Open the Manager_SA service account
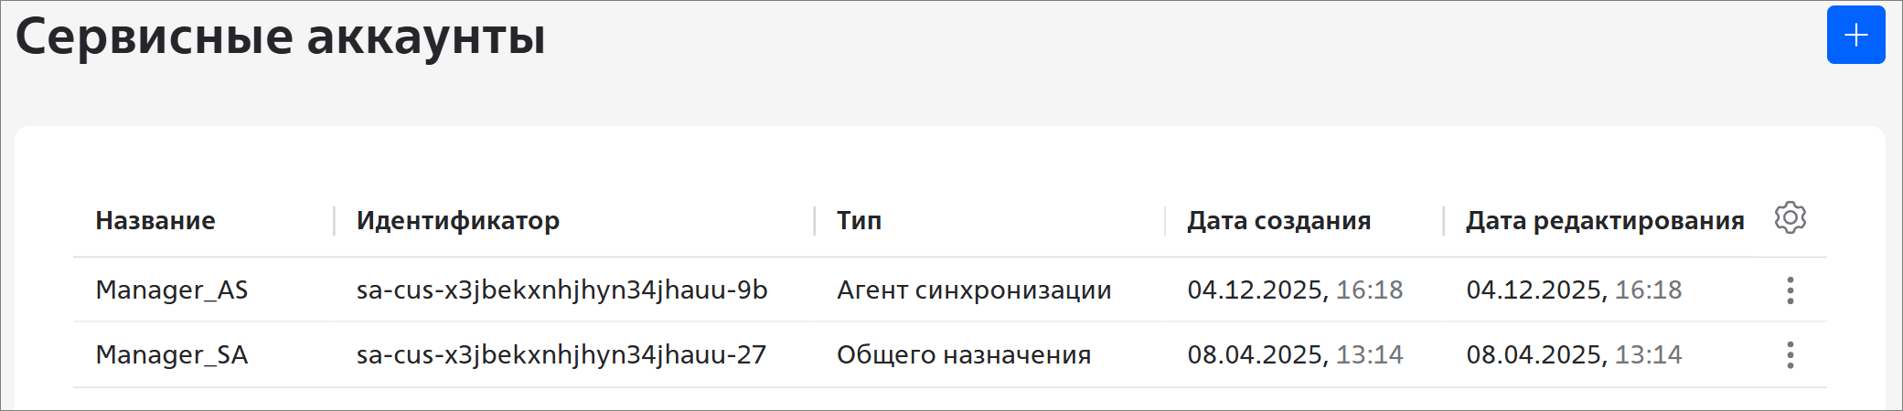Viewport: 1903px width, 411px height. (x=172, y=355)
